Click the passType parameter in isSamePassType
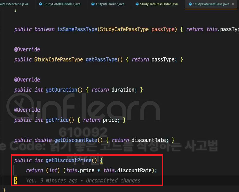239x192 pixels. coord(163,29)
